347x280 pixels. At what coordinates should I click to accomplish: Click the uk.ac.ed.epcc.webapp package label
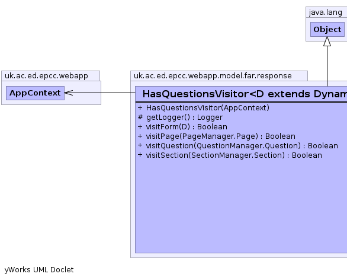(46, 76)
